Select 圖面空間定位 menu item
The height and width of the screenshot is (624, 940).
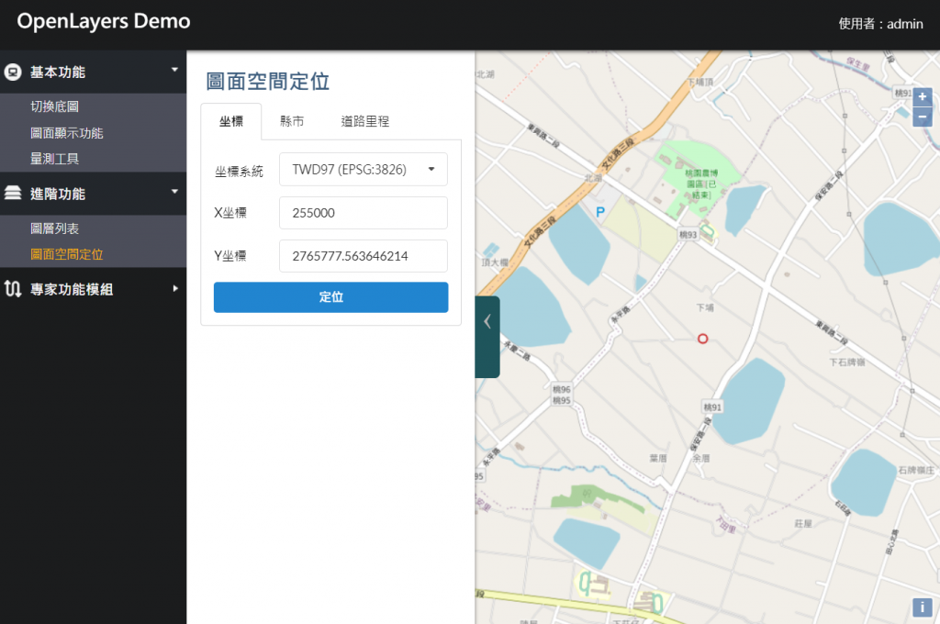pos(66,254)
